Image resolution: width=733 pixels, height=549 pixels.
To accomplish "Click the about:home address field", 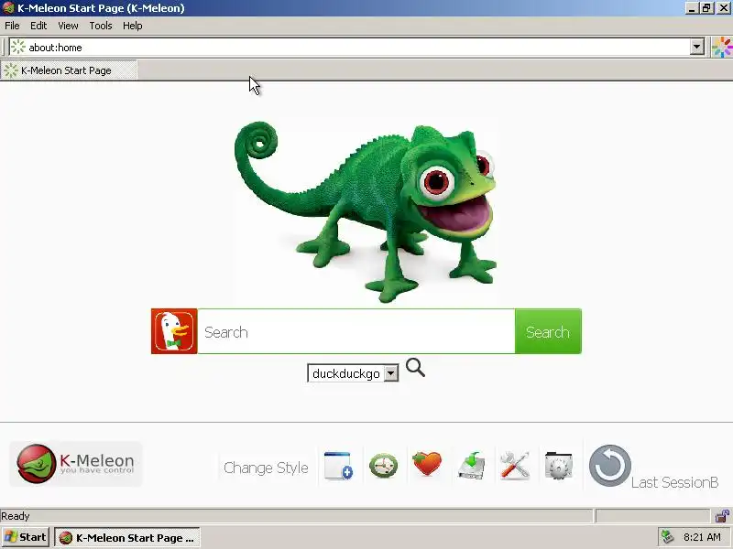I will point(357,48).
